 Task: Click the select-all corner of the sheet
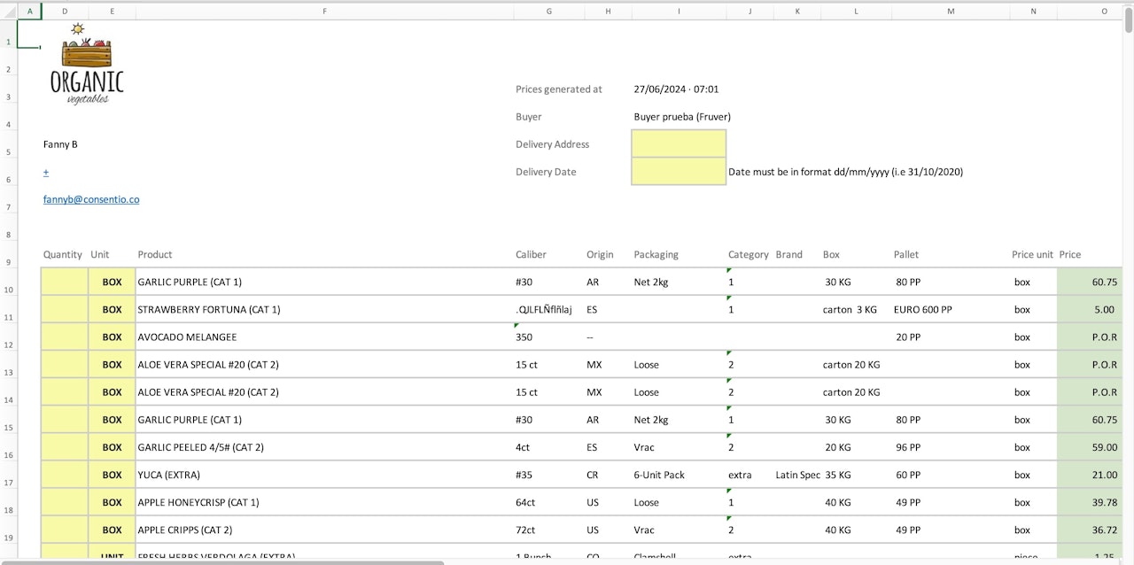pyautogui.click(x=8, y=11)
